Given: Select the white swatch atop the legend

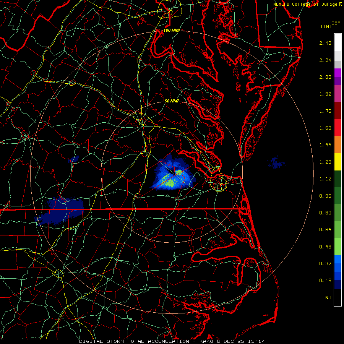Looking at the screenshot, I should pos(338,43).
